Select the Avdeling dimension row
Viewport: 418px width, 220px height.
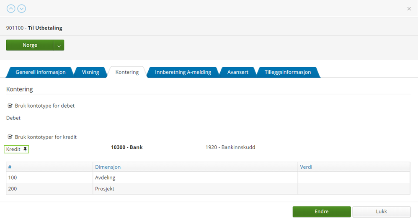[208, 177]
